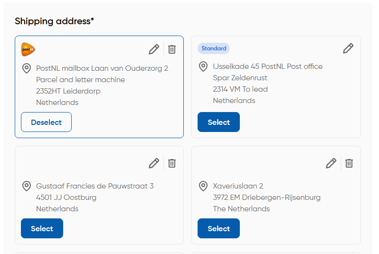Click location pin beside IJsselkade 45
Screen dimensions: 379x254
[x=203, y=66]
